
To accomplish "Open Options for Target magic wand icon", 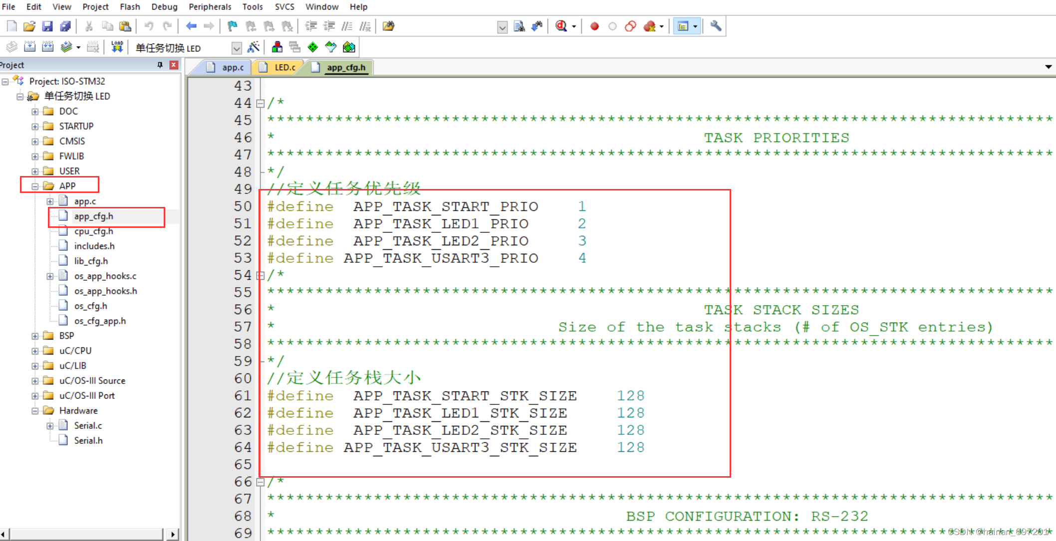I will (x=254, y=47).
